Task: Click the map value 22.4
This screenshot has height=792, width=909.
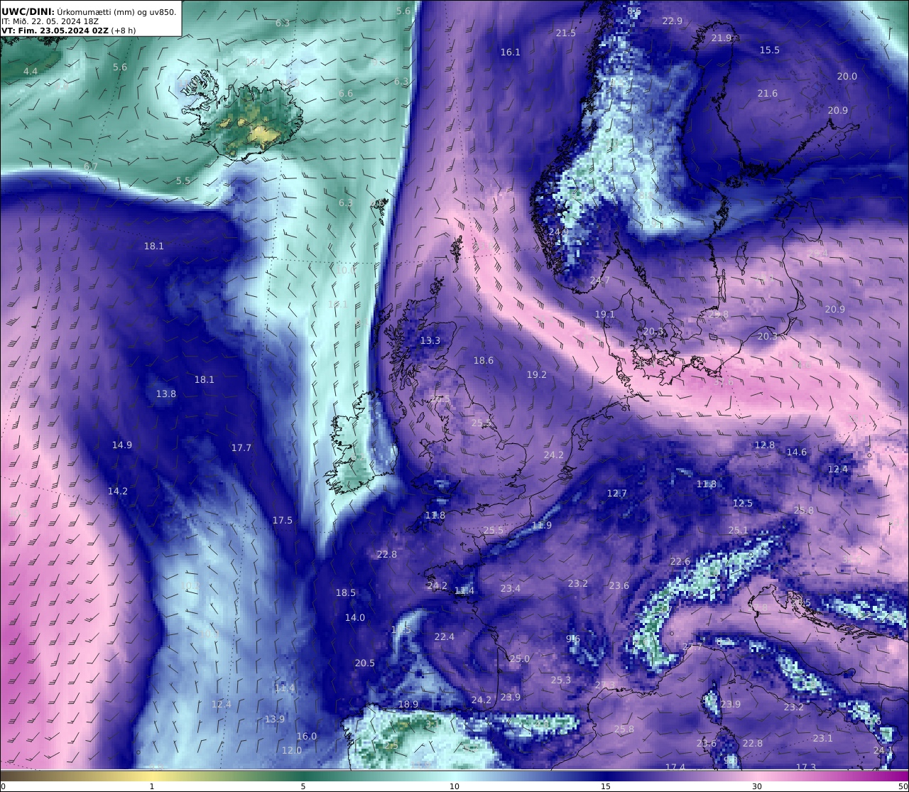Action: [x=445, y=637]
